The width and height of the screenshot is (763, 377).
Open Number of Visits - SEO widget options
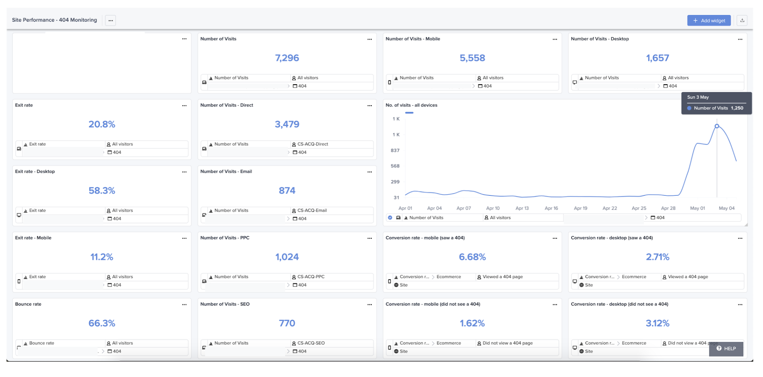tap(370, 304)
